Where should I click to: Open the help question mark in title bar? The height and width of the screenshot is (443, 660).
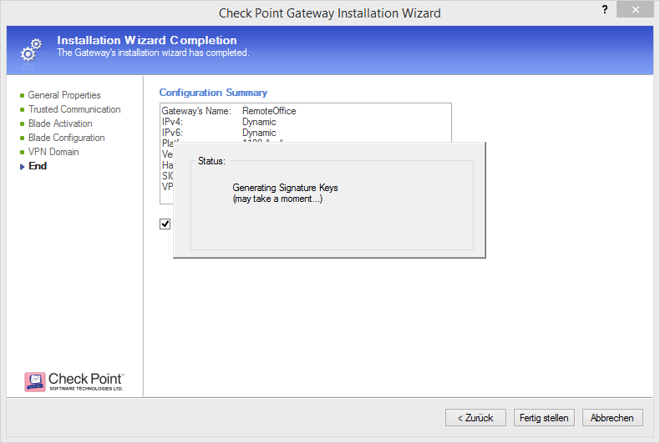[x=603, y=8]
